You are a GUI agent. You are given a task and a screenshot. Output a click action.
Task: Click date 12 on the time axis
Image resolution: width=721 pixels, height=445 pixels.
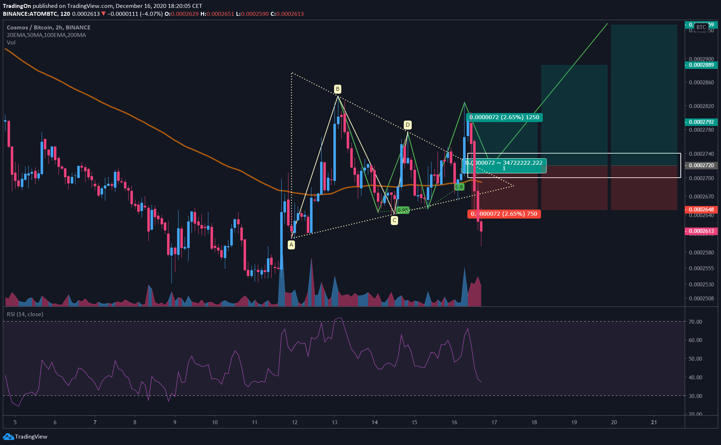[295, 422]
